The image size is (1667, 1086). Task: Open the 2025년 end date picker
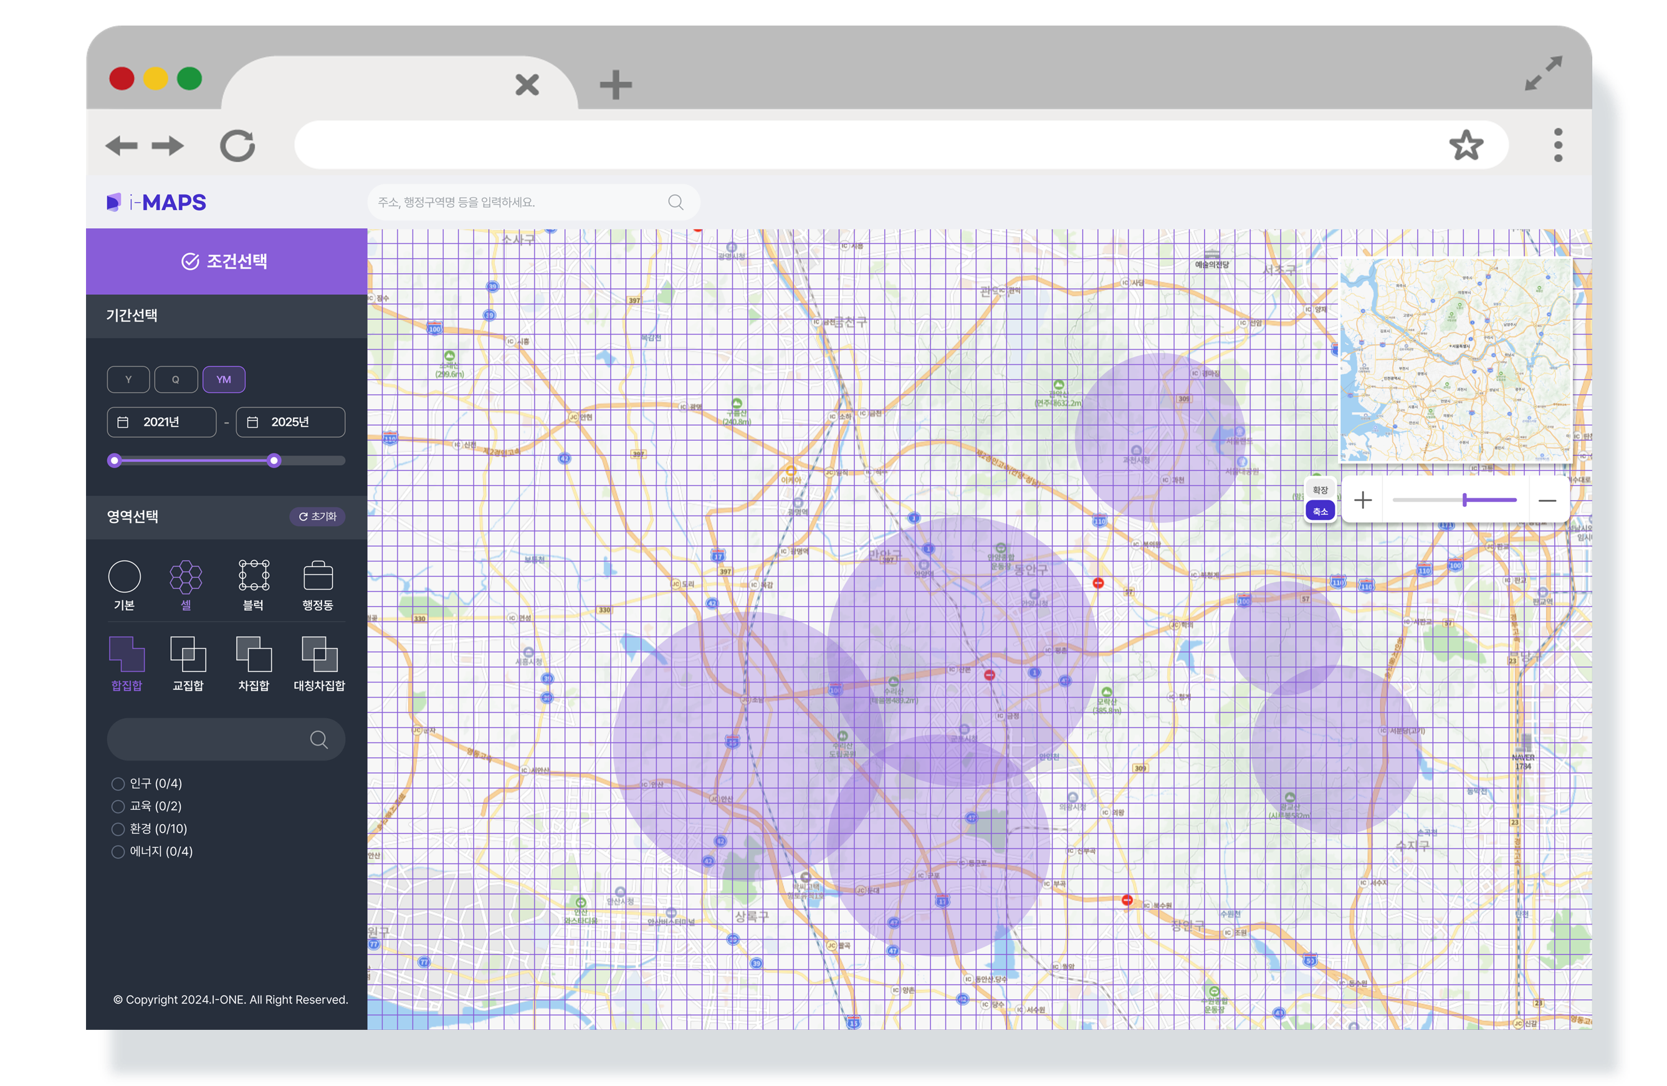click(290, 422)
